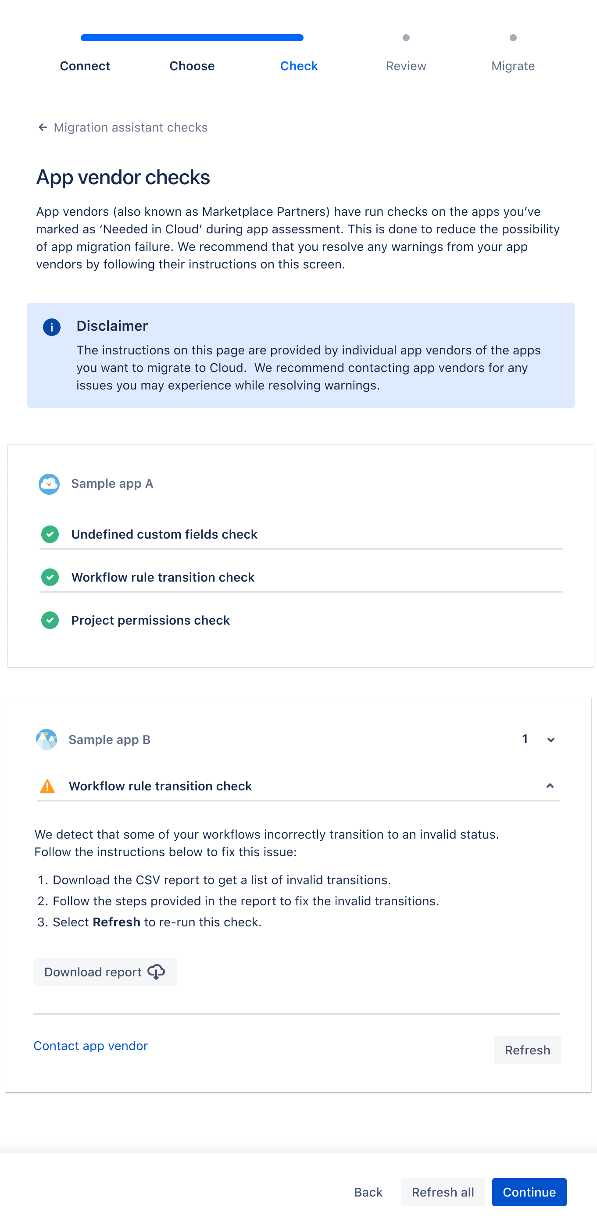Screen dimensions: 597x1229
Task: Click the download cloud icon on Download report
Action: (157, 972)
